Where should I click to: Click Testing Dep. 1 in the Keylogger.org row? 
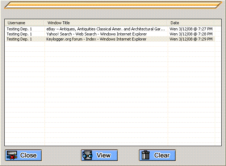19,39
